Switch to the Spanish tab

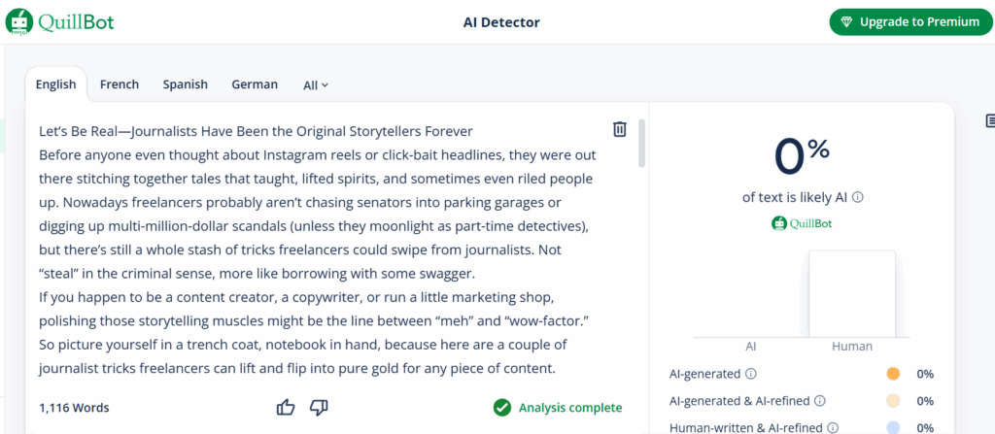pos(185,84)
